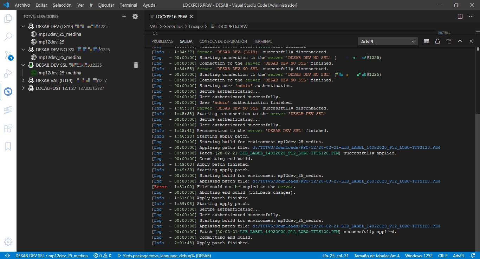Switch to the TERMINAL tab
The height and width of the screenshot is (259, 480).
point(263,41)
